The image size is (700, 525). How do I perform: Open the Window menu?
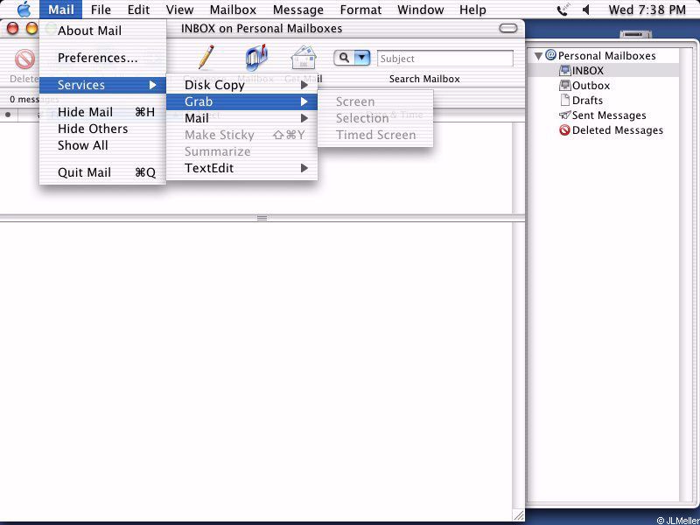click(421, 10)
